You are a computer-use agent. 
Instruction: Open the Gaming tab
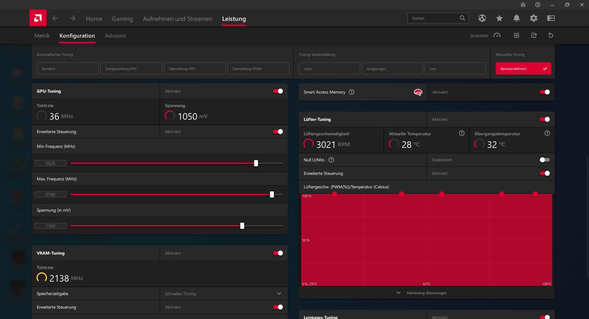122,19
